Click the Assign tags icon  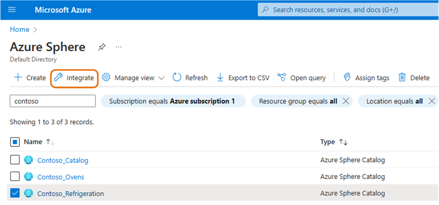347,78
